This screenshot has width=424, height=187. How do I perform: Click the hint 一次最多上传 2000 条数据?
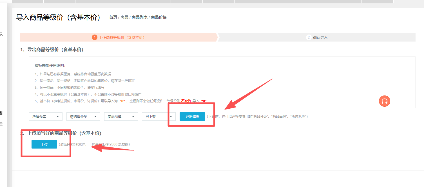pos(94,144)
